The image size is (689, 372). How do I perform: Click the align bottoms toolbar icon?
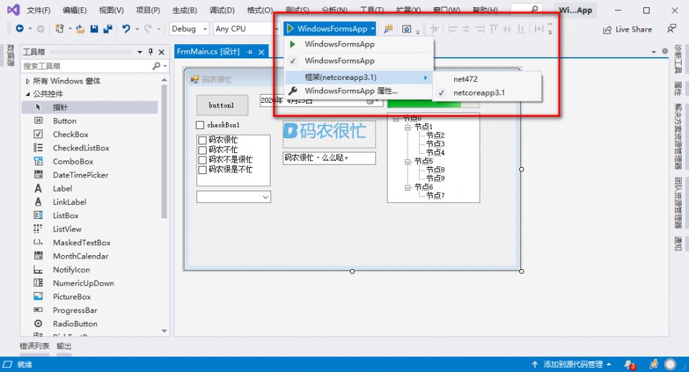pos(521,29)
